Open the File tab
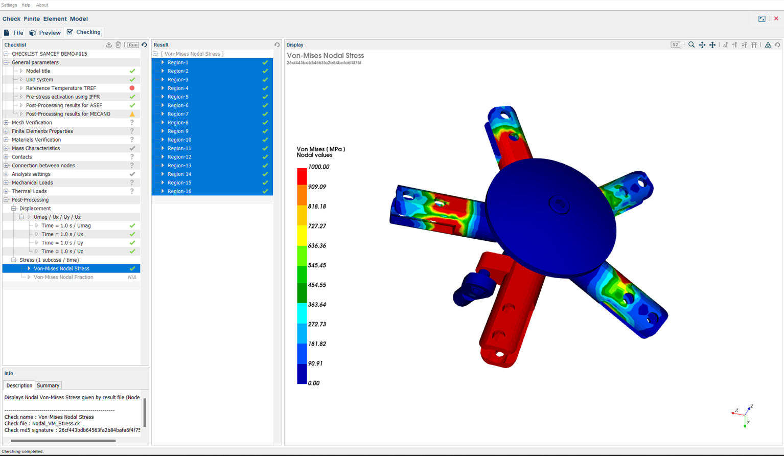This screenshot has width=784, height=456. (x=14, y=33)
